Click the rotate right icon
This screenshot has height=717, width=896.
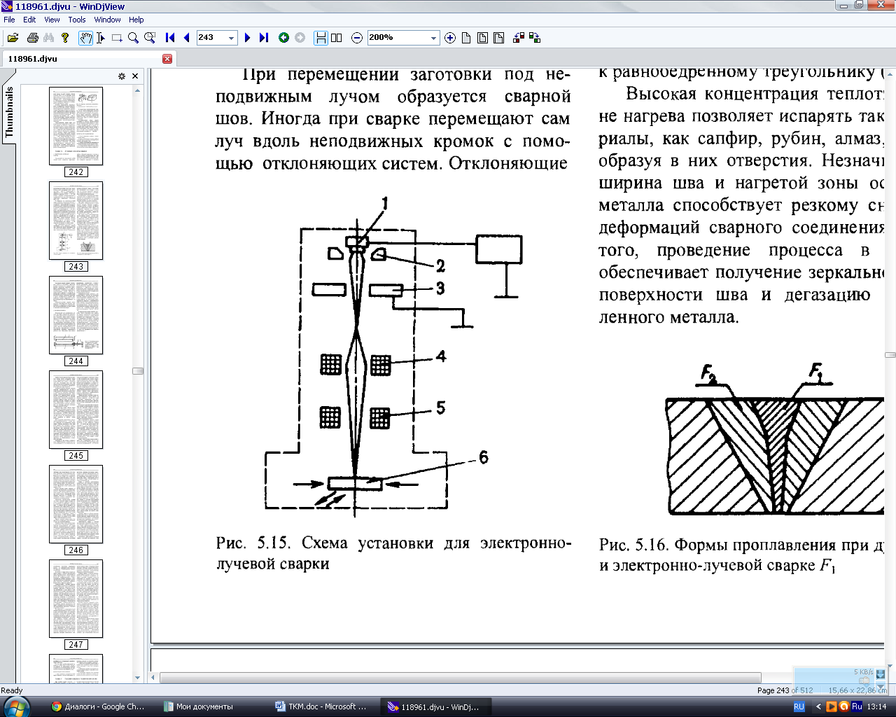[535, 38]
